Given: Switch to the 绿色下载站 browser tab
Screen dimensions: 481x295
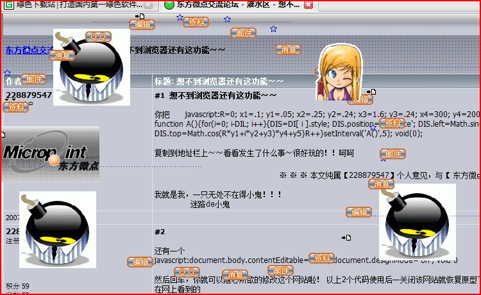Looking at the screenshot, I should (x=77, y=5).
